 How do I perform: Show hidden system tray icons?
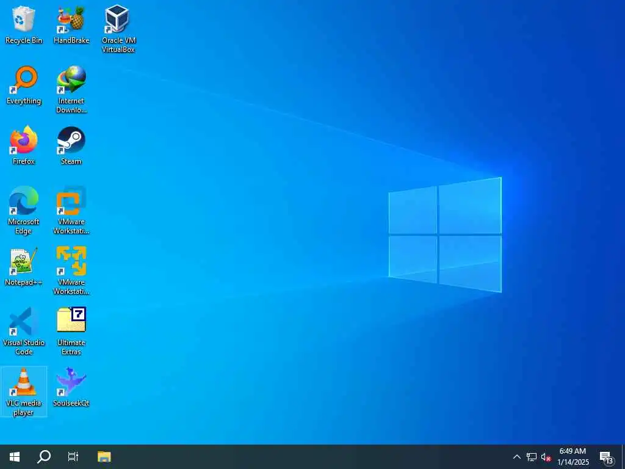[x=516, y=457]
